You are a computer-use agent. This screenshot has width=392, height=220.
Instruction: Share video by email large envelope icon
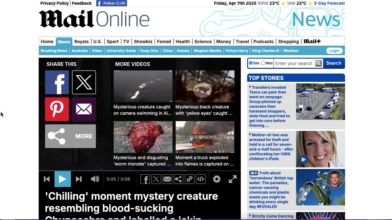[84, 109]
